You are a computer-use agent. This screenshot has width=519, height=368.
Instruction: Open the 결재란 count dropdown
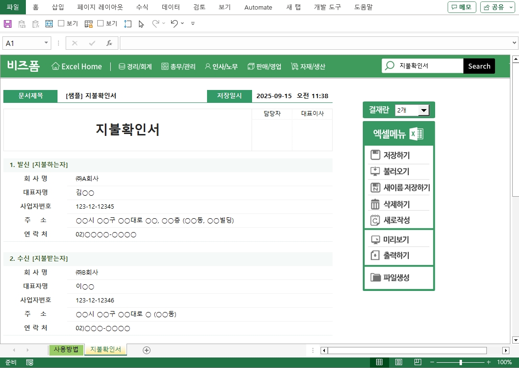click(423, 111)
